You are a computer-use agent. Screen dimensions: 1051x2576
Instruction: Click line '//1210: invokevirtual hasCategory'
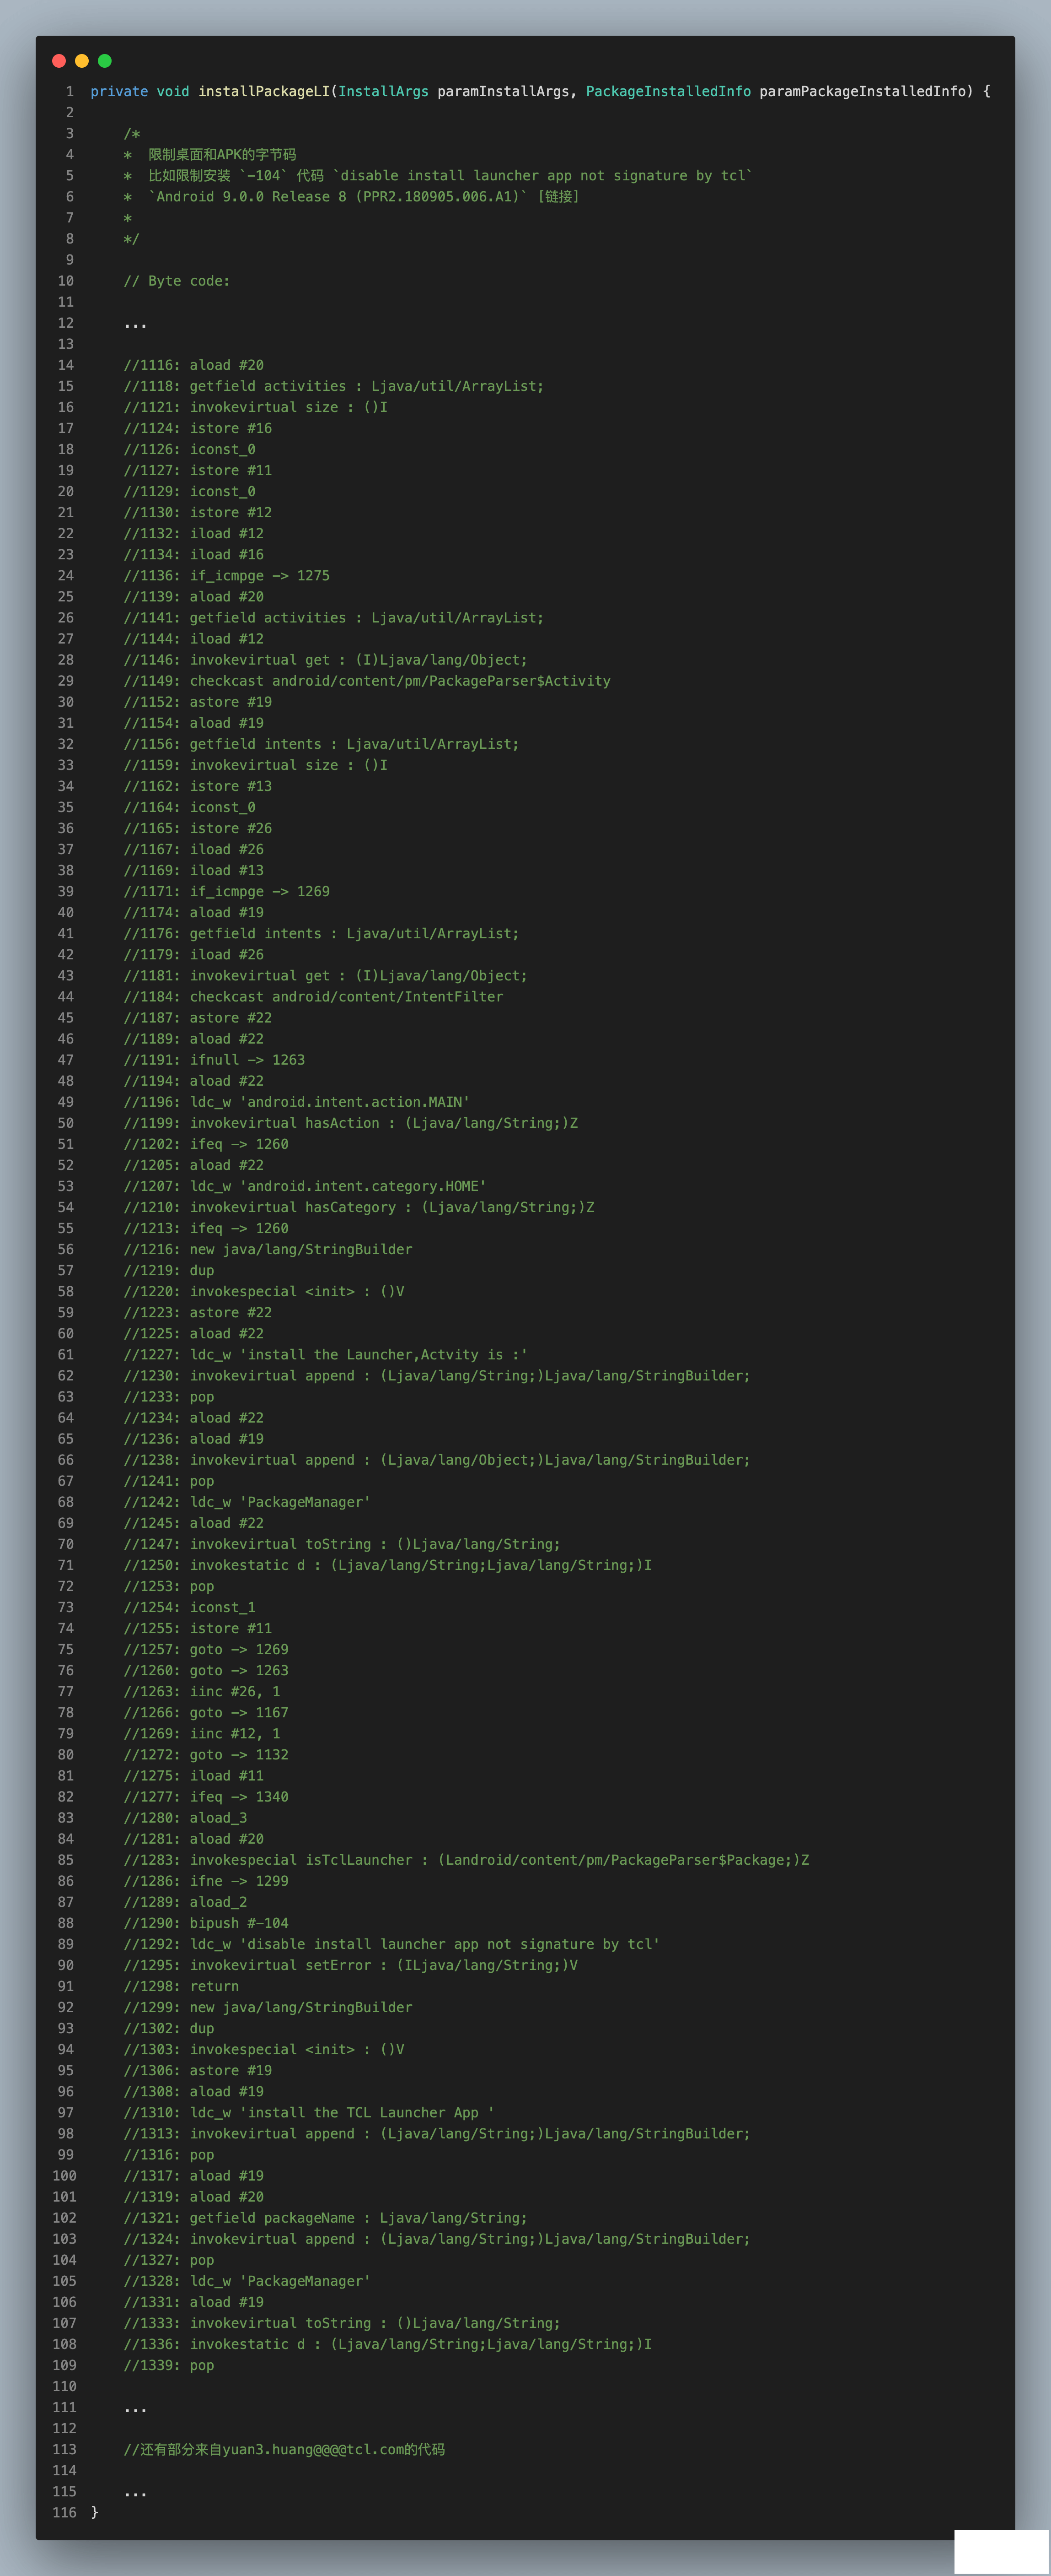pyautogui.click(x=359, y=1206)
